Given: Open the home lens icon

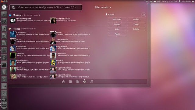Looking at the screenshot, I should (x=63, y=82).
